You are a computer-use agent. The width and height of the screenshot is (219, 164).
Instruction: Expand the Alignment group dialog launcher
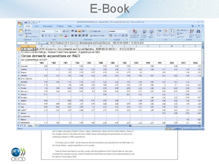coord(106,39)
